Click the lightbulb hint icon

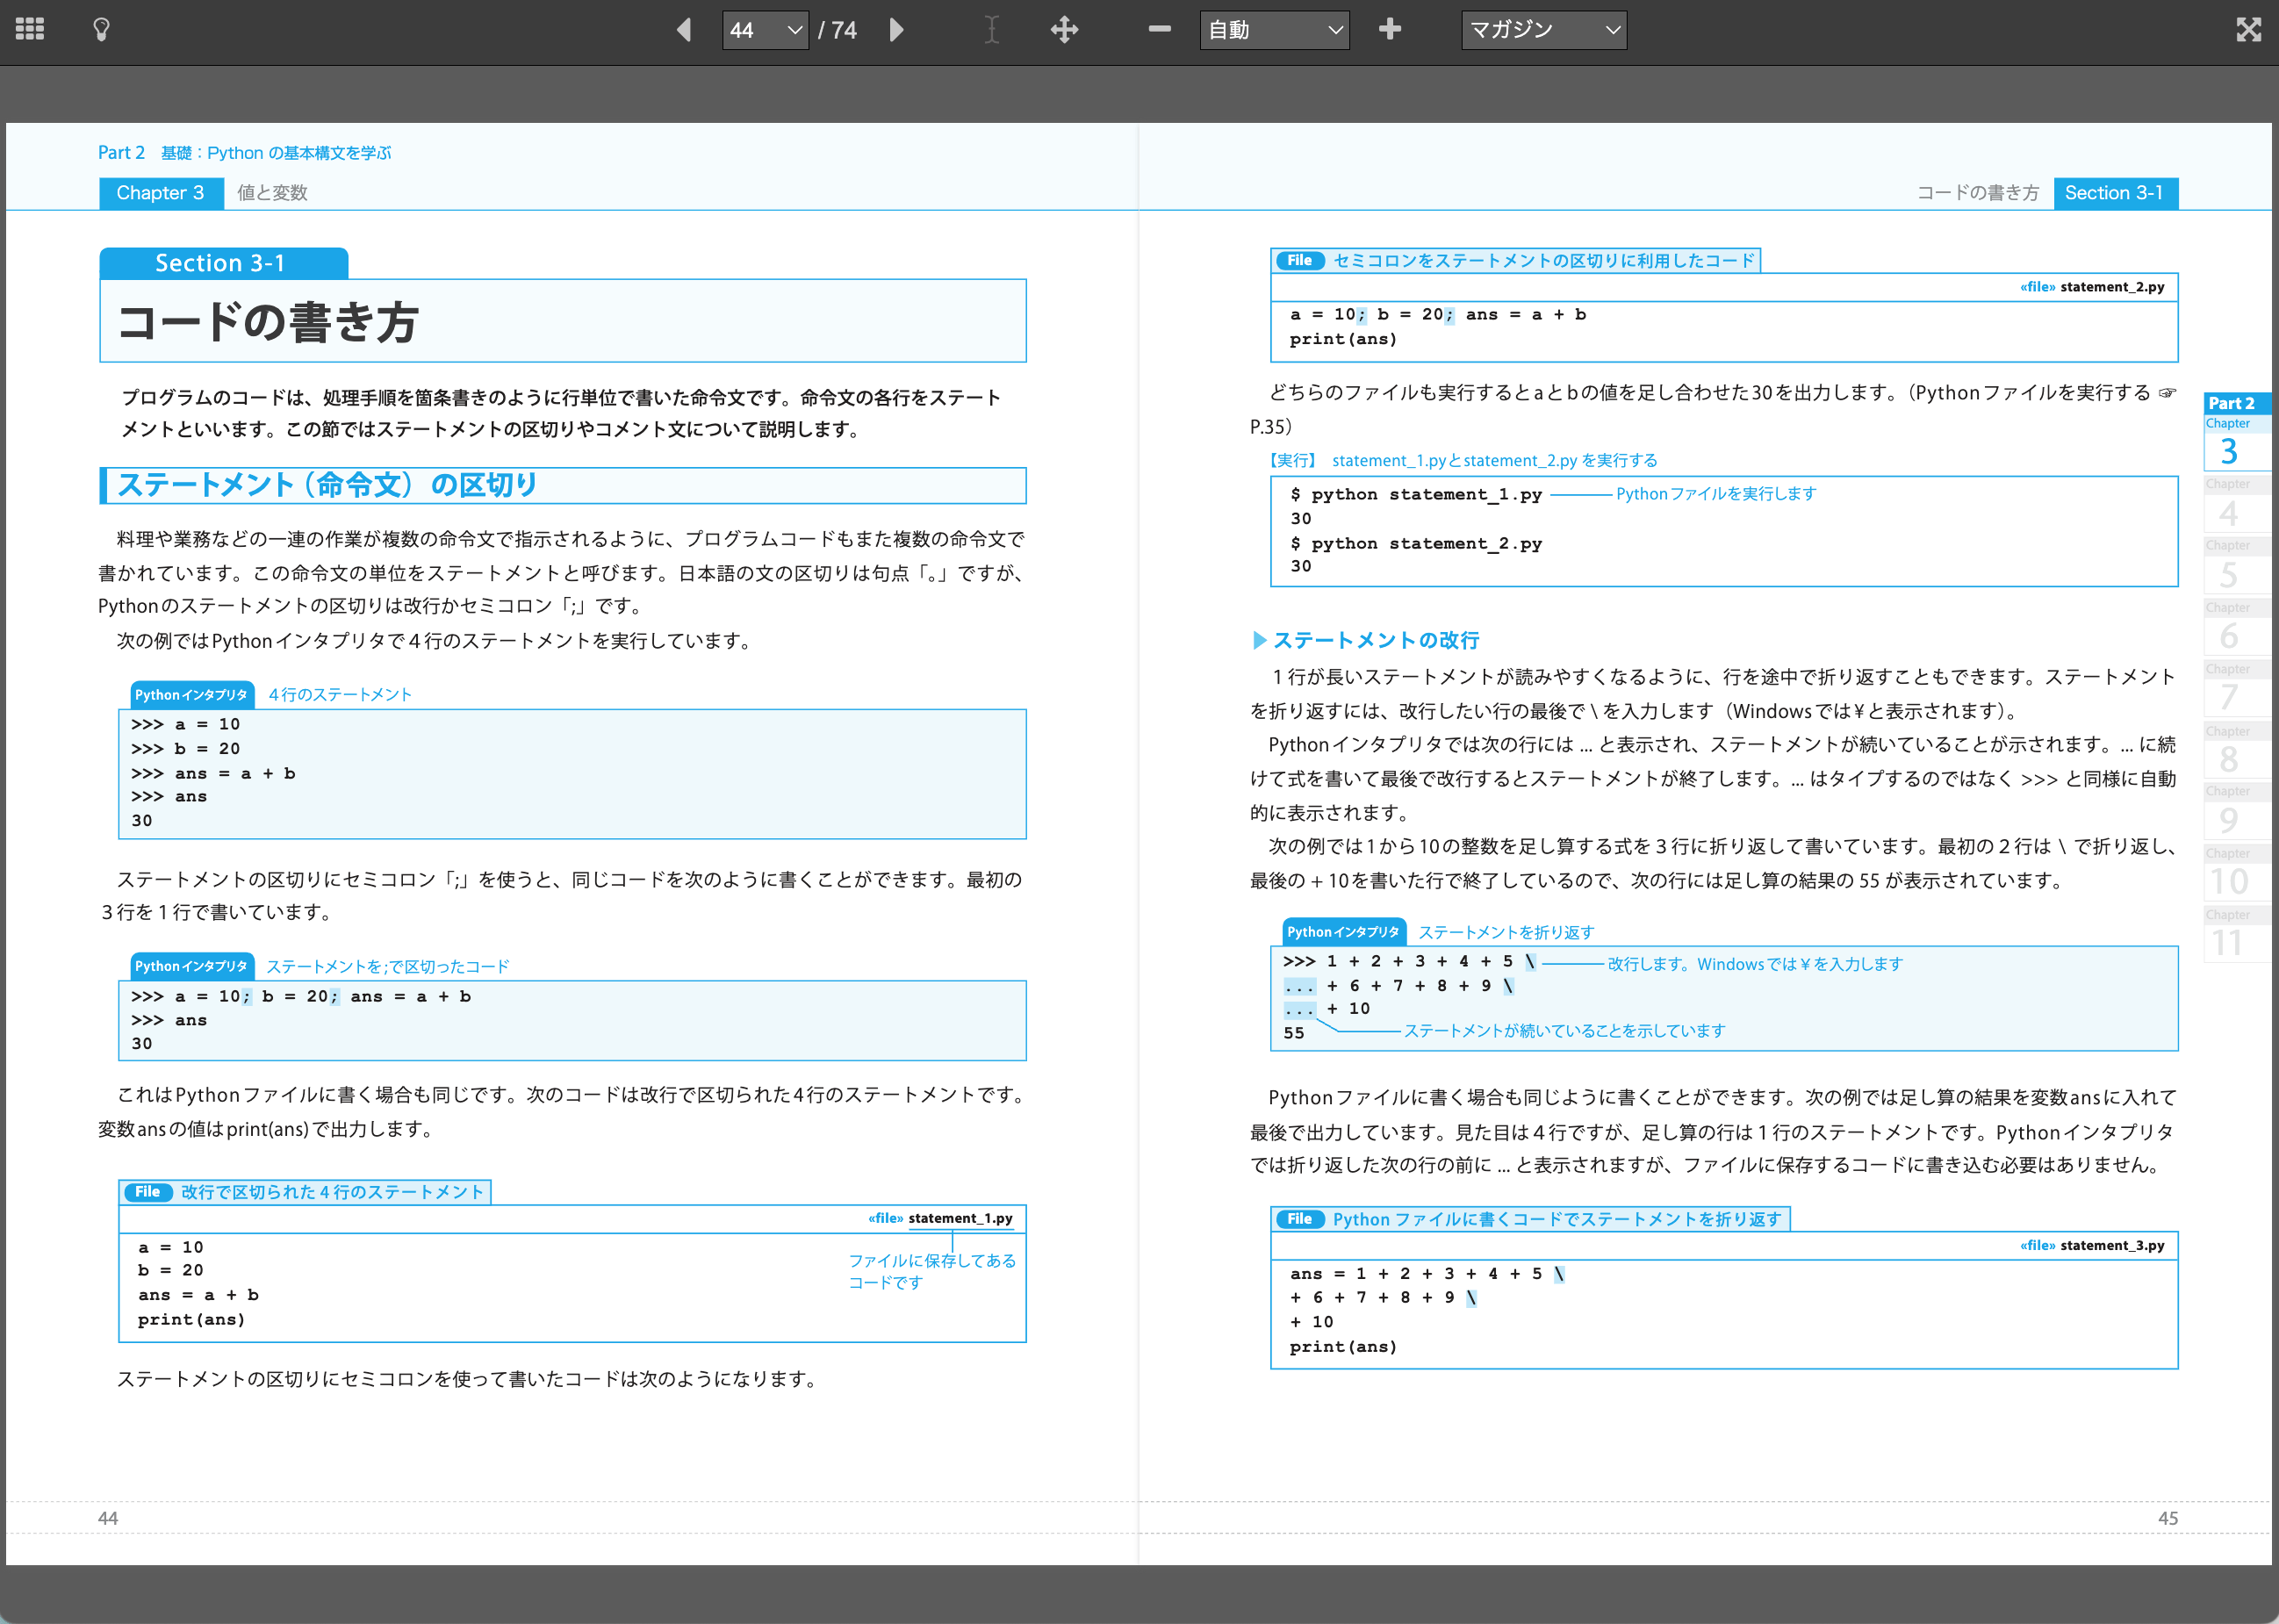pos(100,29)
